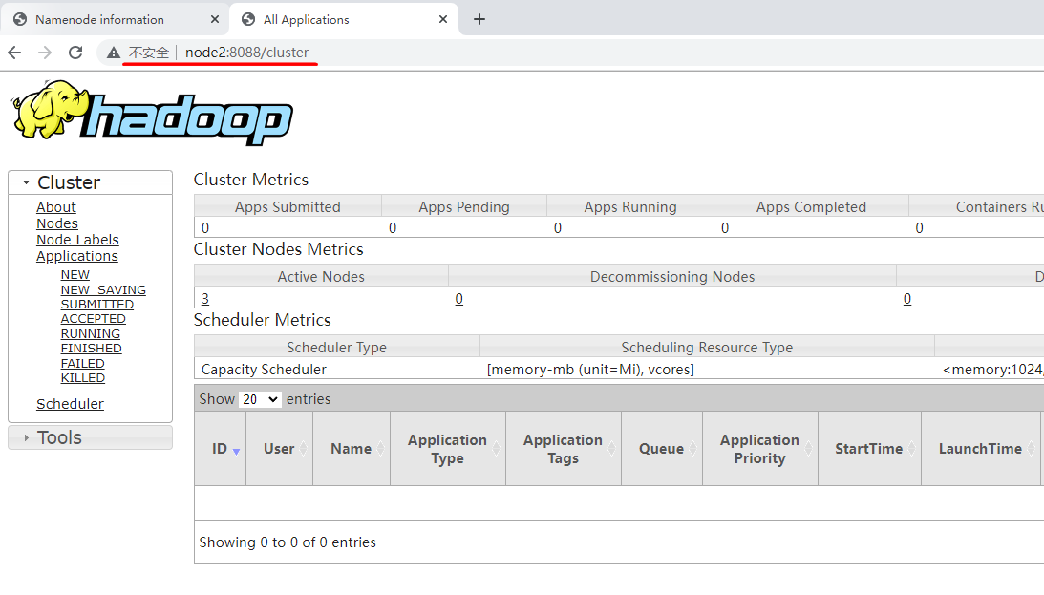Click the browser back arrow
1044x595 pixels.
pyautogui.click(x=14, y=53)
